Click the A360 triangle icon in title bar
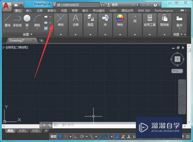The height and width of the screenshot is (142, 193). (144, 5)
